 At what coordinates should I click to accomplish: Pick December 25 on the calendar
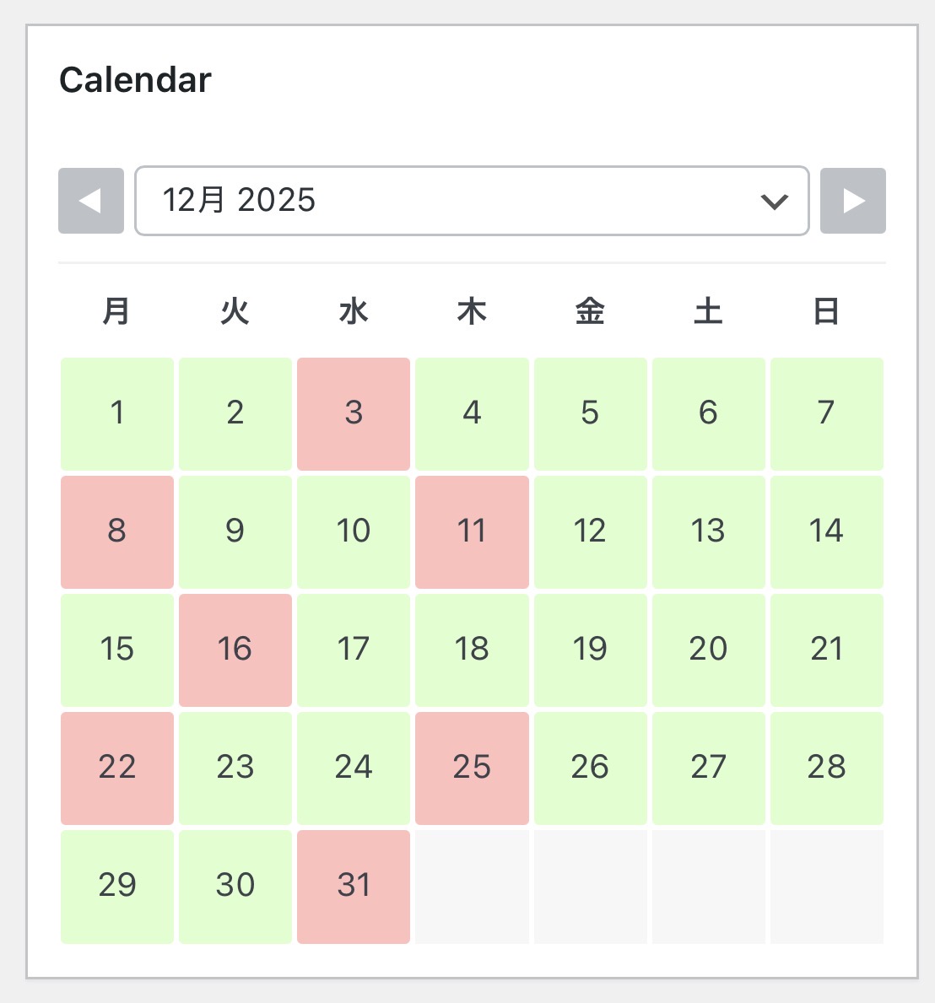click(x=471, y=768)
